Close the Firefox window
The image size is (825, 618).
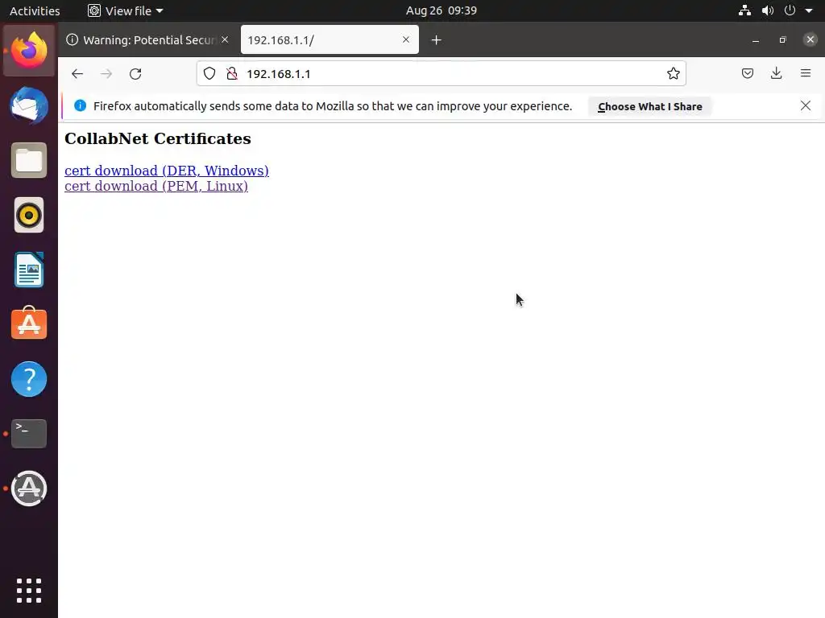(x=810, y=39)
